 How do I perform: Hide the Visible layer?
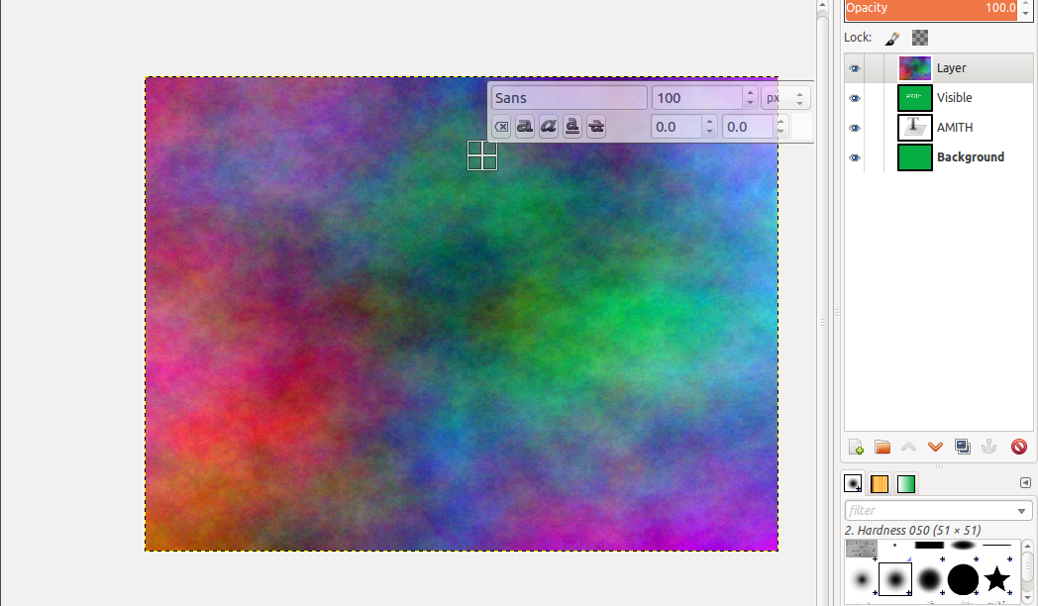(855, 99)
